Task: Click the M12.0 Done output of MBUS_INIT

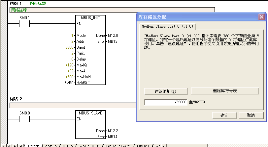Action: 113,36
